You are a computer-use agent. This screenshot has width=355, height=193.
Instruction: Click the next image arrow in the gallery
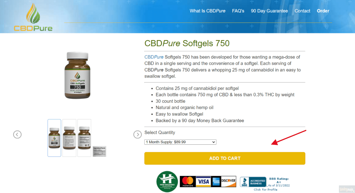point(137,134)
